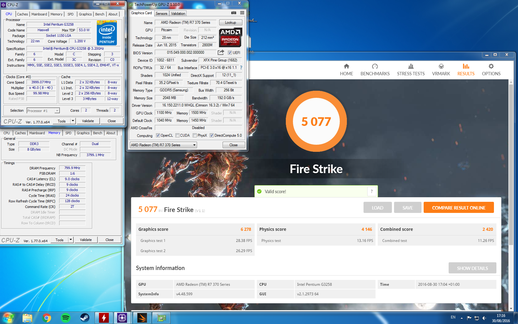Click the LOAD button in 3DMark
This screenshot has width=518, height=324.
(377, 208)
